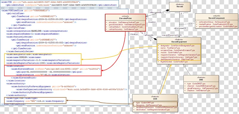Click the aixm:frequency 116.4 XML line

[x=35, y=101]
